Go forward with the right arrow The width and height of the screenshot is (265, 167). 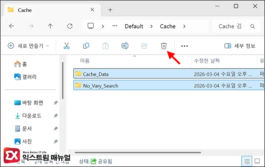[x=31, y=26]
